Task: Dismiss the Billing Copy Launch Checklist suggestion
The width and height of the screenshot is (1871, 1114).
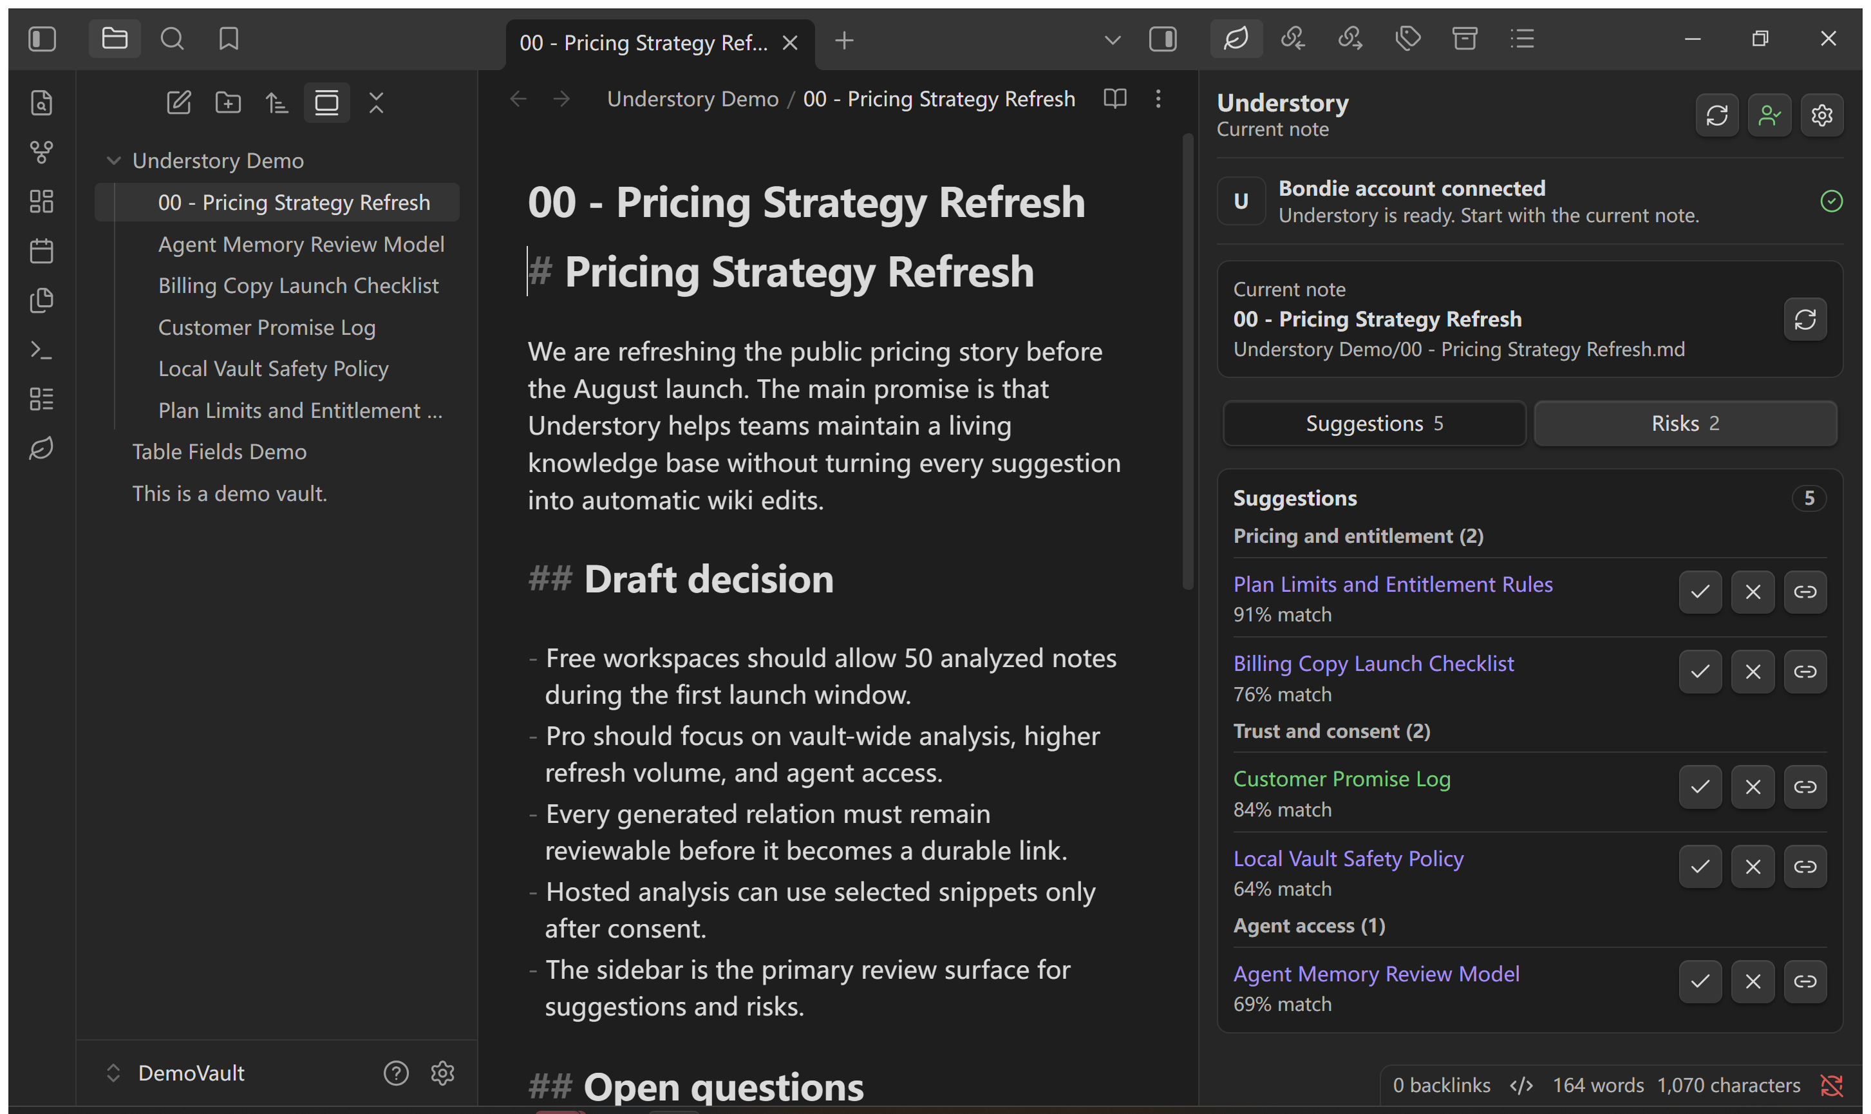Action: click(1753, 672)
